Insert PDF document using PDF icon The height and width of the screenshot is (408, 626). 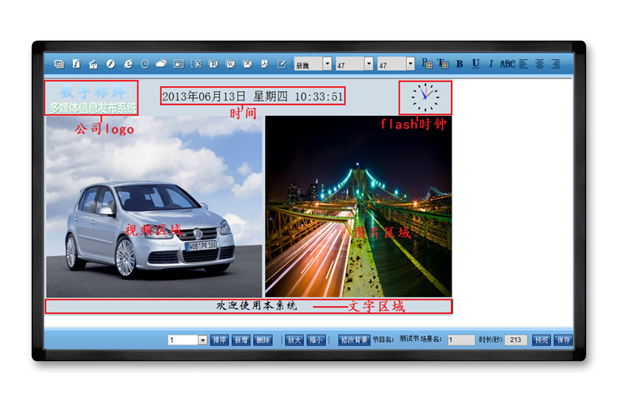point(264,64)
